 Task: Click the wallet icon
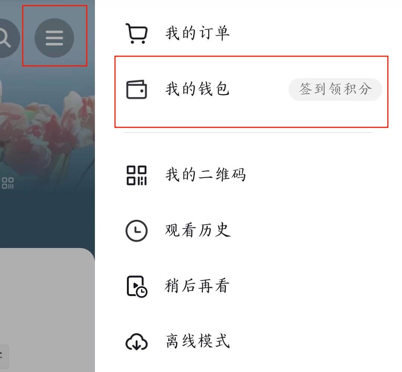click(137, 89)
